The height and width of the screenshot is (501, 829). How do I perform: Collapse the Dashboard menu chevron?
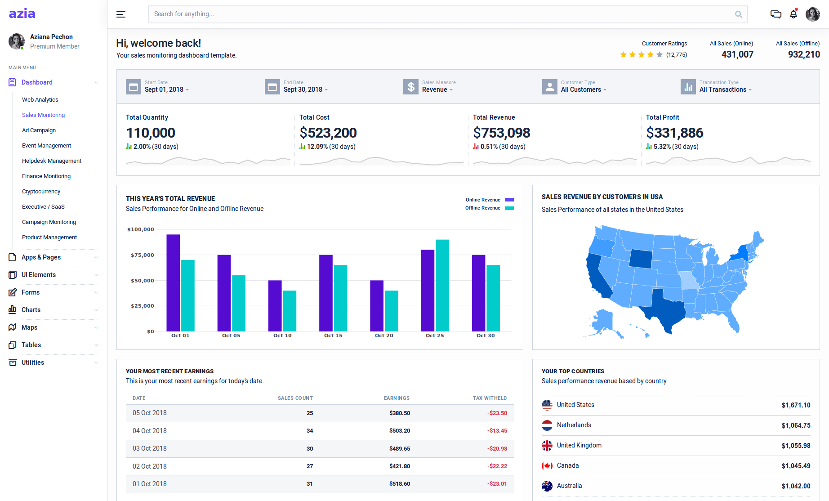[96, 82]
